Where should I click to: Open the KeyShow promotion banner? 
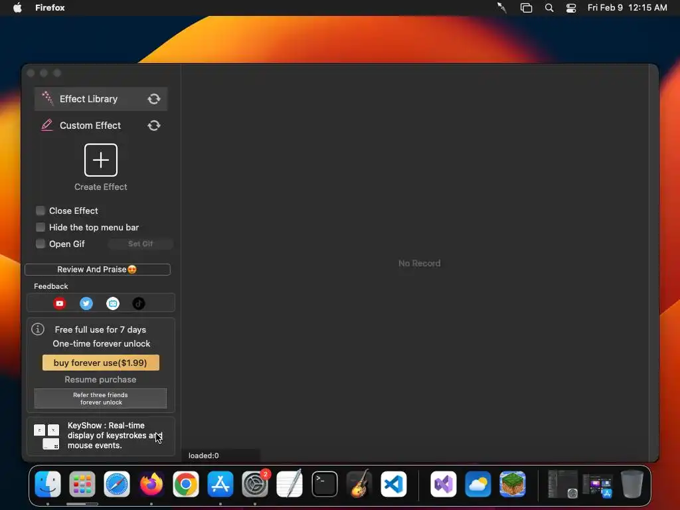(101, 436)
